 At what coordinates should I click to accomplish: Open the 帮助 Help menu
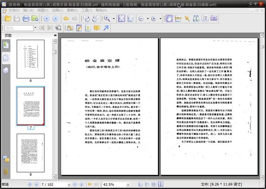click(101, 11)
